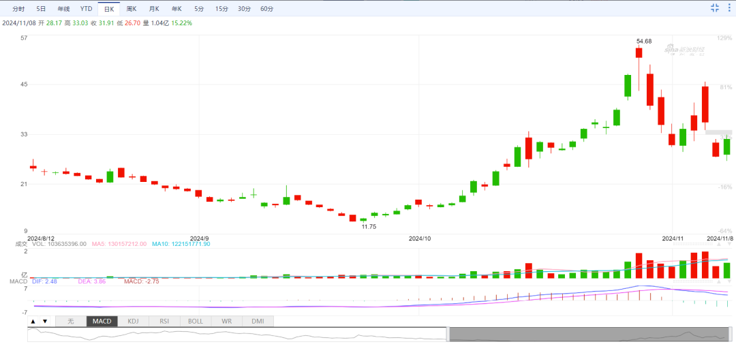Click the down arrow beside indicator tabs
This screenshot has width=736, height=355.
(x=45, y=321)
